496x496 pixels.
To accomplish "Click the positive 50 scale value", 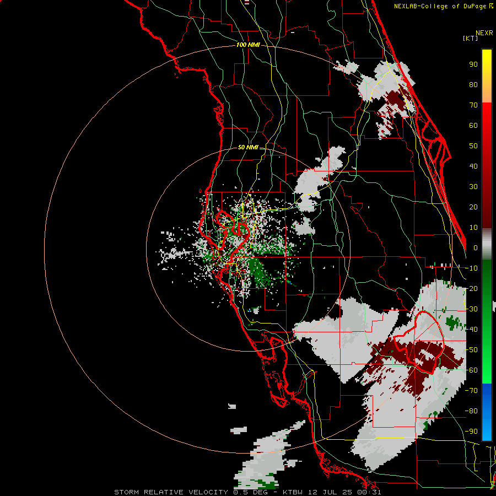I will tap(473, 146).
